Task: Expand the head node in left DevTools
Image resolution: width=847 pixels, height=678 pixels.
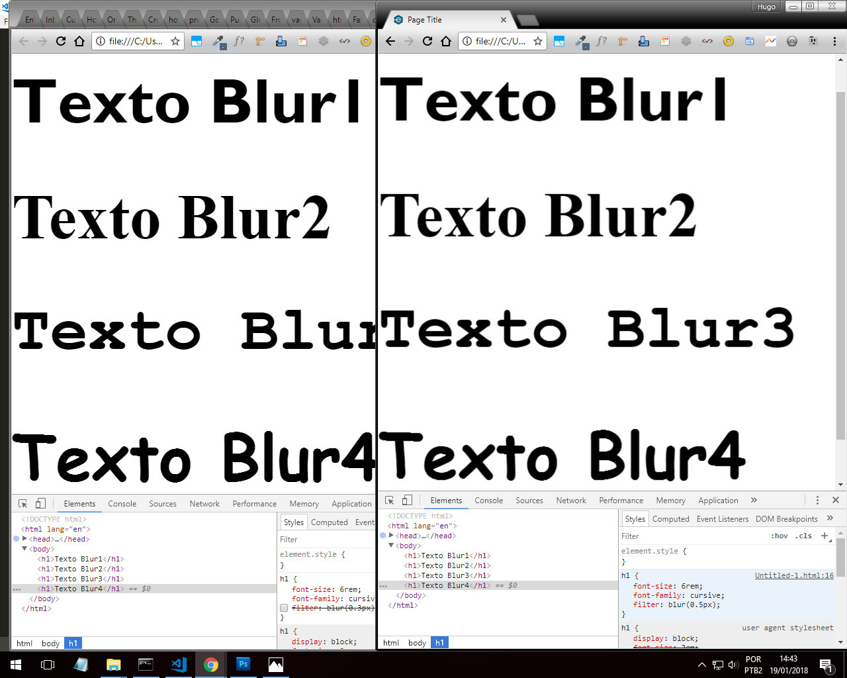Action: (x=24, y=539)
